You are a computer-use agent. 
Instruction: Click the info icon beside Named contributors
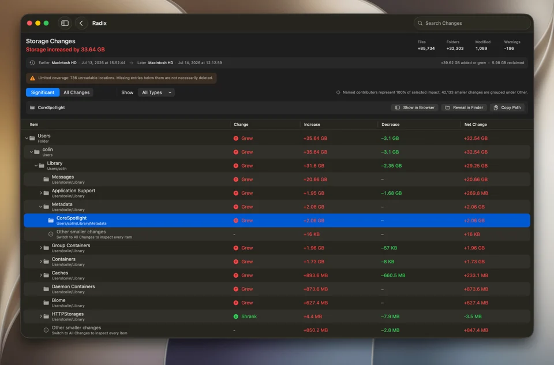(x=338, y=92)
